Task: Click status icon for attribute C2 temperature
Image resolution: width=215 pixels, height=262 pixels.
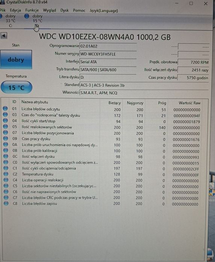Action: pyautogui.click(x=6, y=174)
